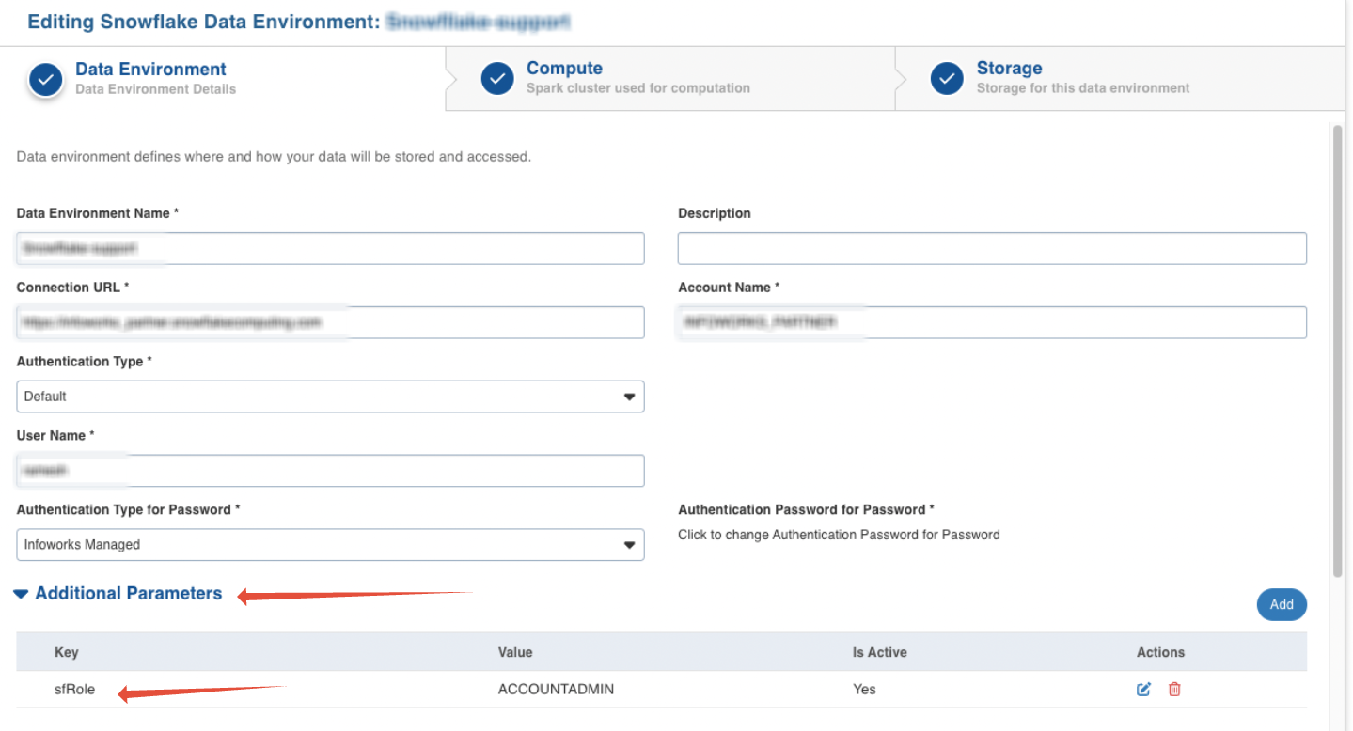This screenshot has width=1353, height=731.
Task: Click the Compute step checkmark icon
Action: coord(497,79)
